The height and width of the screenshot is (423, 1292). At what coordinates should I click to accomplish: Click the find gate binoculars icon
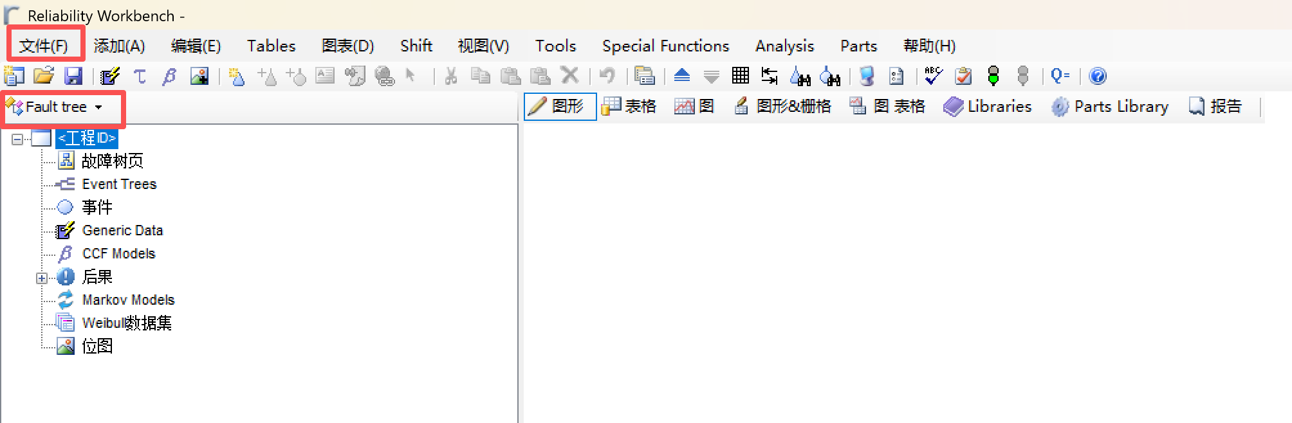(800, 76)
